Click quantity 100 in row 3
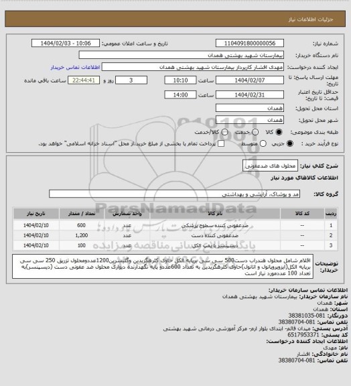351x386 pixels. coord(82,245)
